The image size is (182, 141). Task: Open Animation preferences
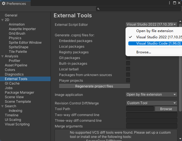(x=17, y=24)
